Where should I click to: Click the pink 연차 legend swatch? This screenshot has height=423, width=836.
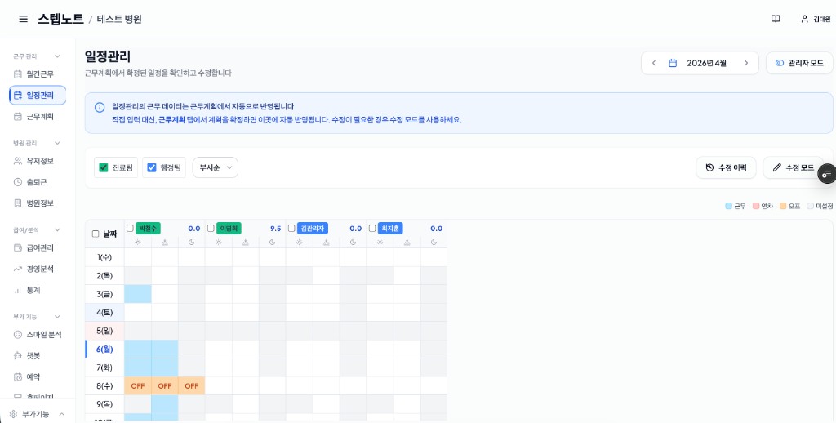(x=755, y=206)
